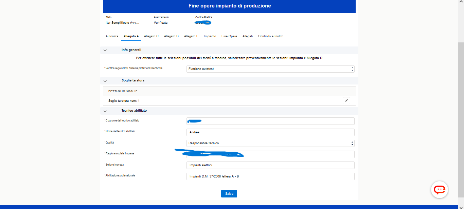The image size is (464, 209).
Task: Focus the Abilitazione professionale text field
Action: [x=270, y=176]
